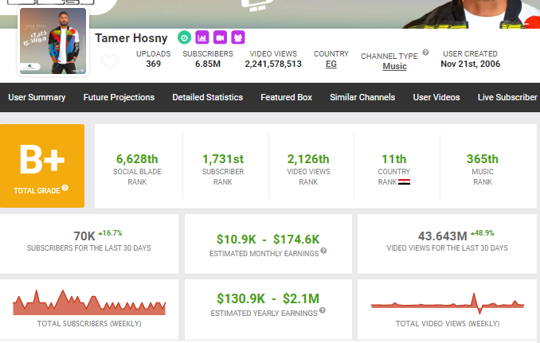Click help icon beside Estimated Monthly Earnings
Screen dimensions: 540x343
click(x=324, y=251)
